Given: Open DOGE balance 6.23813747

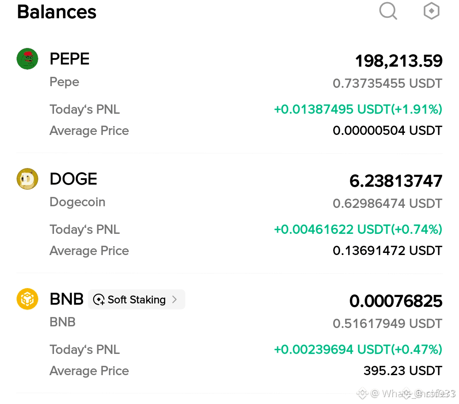Looking at the screenshot, I should 396,181.
